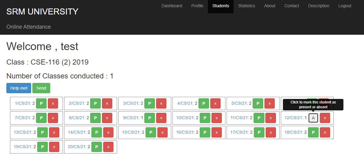Open student link 20/CS/21
This screenshot has width=364, height=168.
[x=77, y=147]
